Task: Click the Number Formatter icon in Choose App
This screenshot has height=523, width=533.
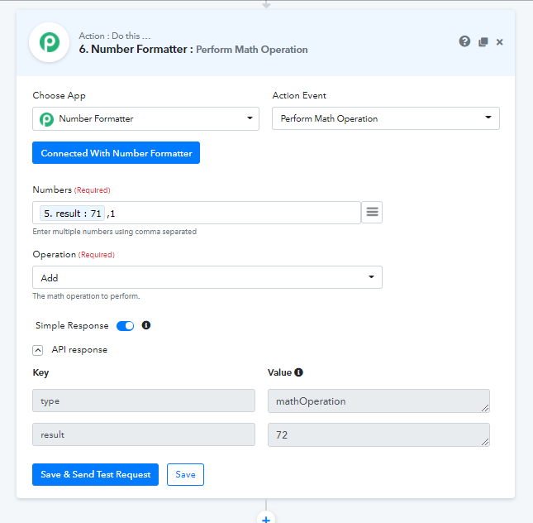Action: (46, 119)
